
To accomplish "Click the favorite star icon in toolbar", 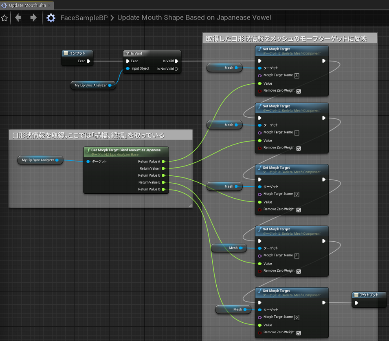I will click(x=4, y=18).
